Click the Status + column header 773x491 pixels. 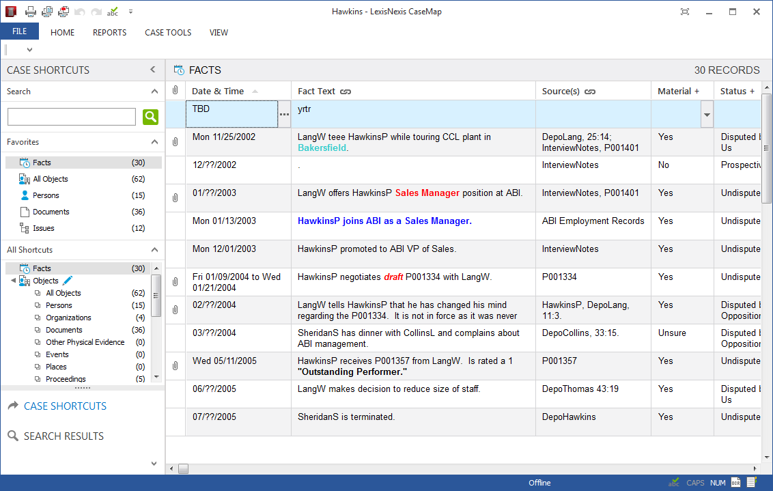(737, 92)
